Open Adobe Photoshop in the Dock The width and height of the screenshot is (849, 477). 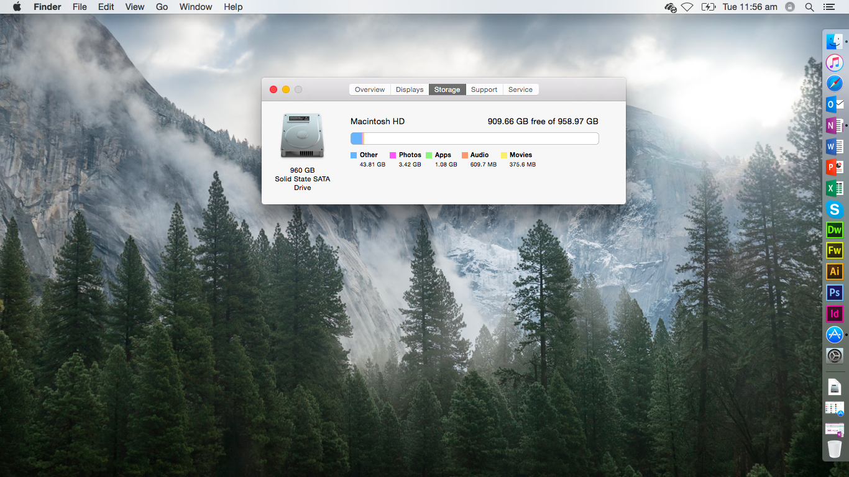point(834,293)
